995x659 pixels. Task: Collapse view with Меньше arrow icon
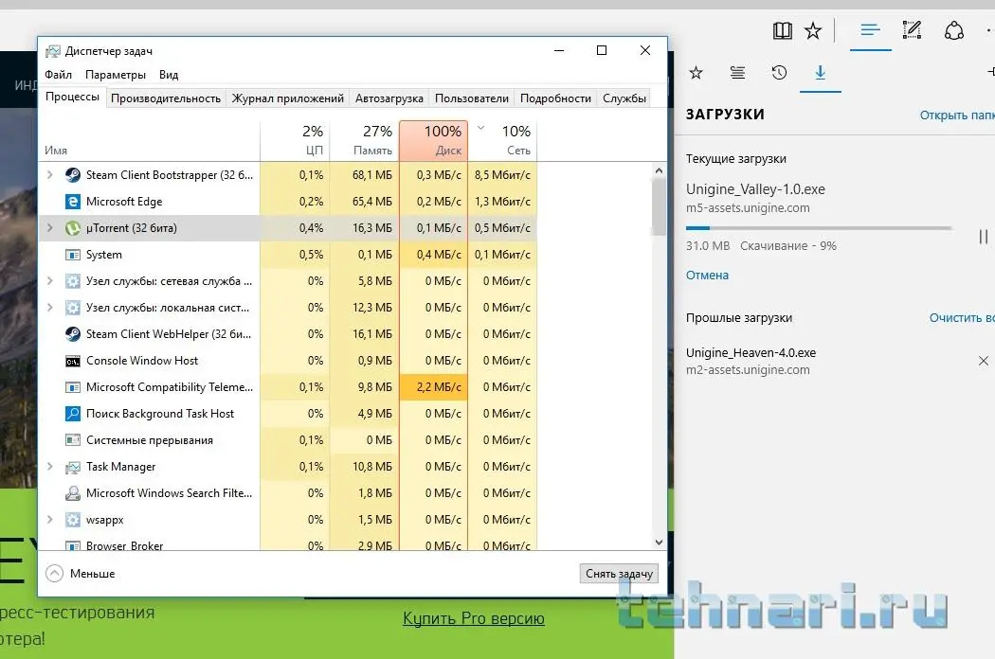pyautogui.click(x=55, y=574)
